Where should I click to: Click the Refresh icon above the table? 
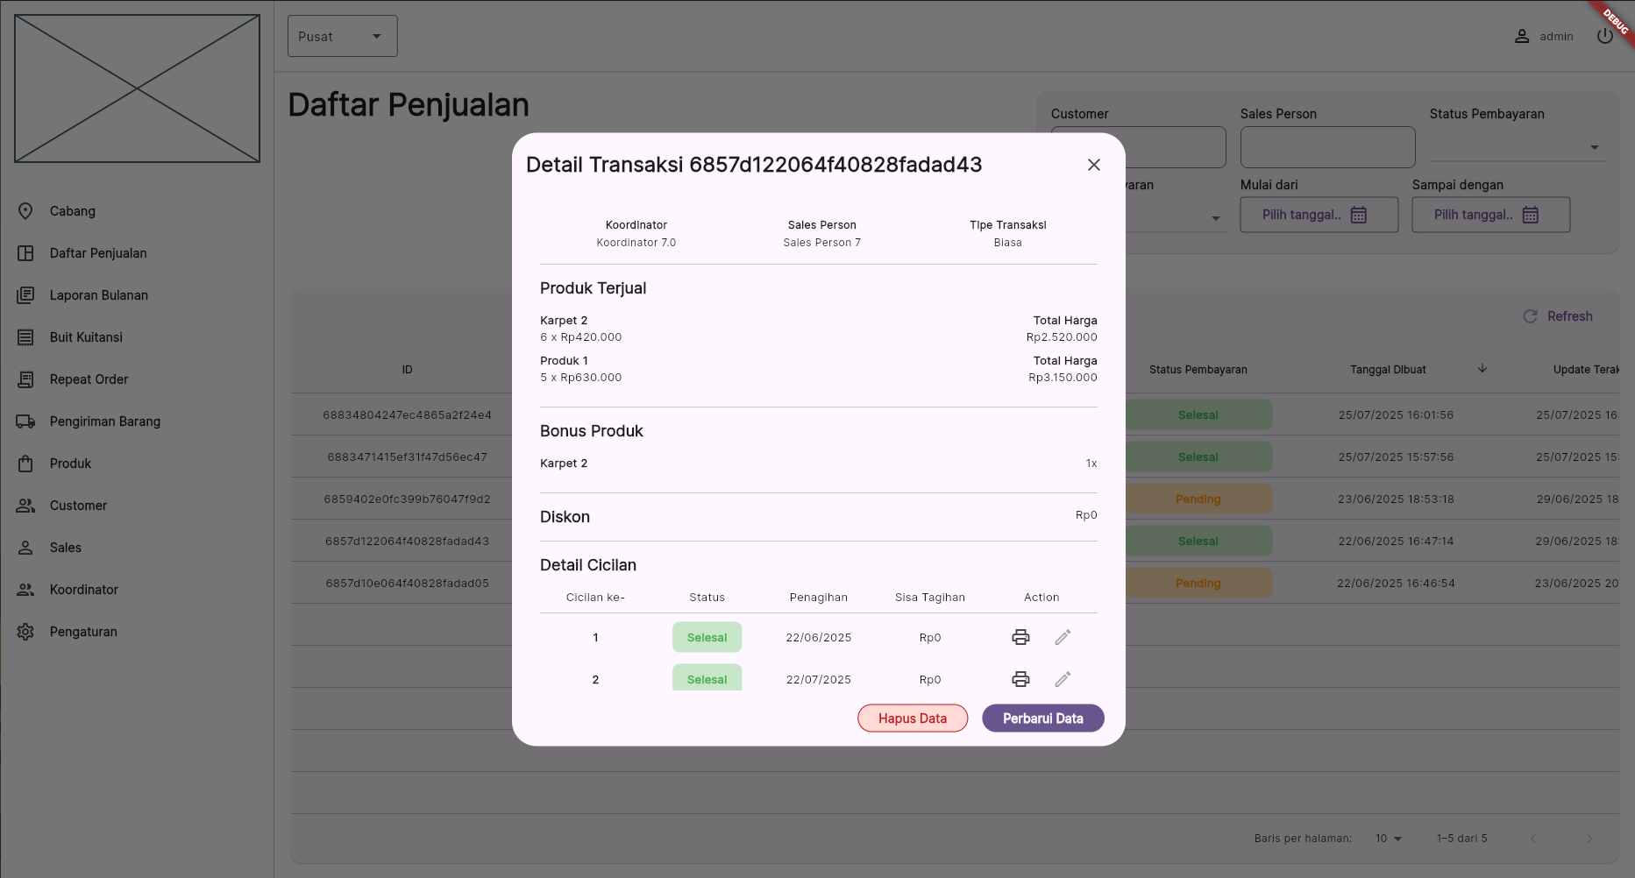click(x=1530, y=316)
